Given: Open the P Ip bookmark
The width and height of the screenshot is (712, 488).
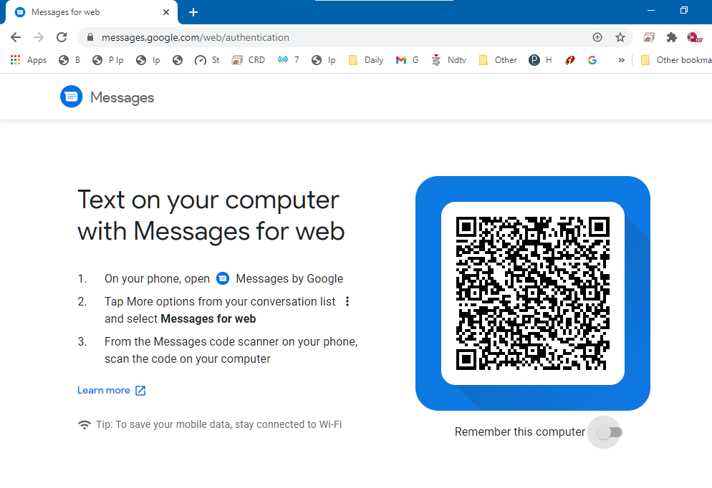Looking at the screenshot, I should coord(107,60).
